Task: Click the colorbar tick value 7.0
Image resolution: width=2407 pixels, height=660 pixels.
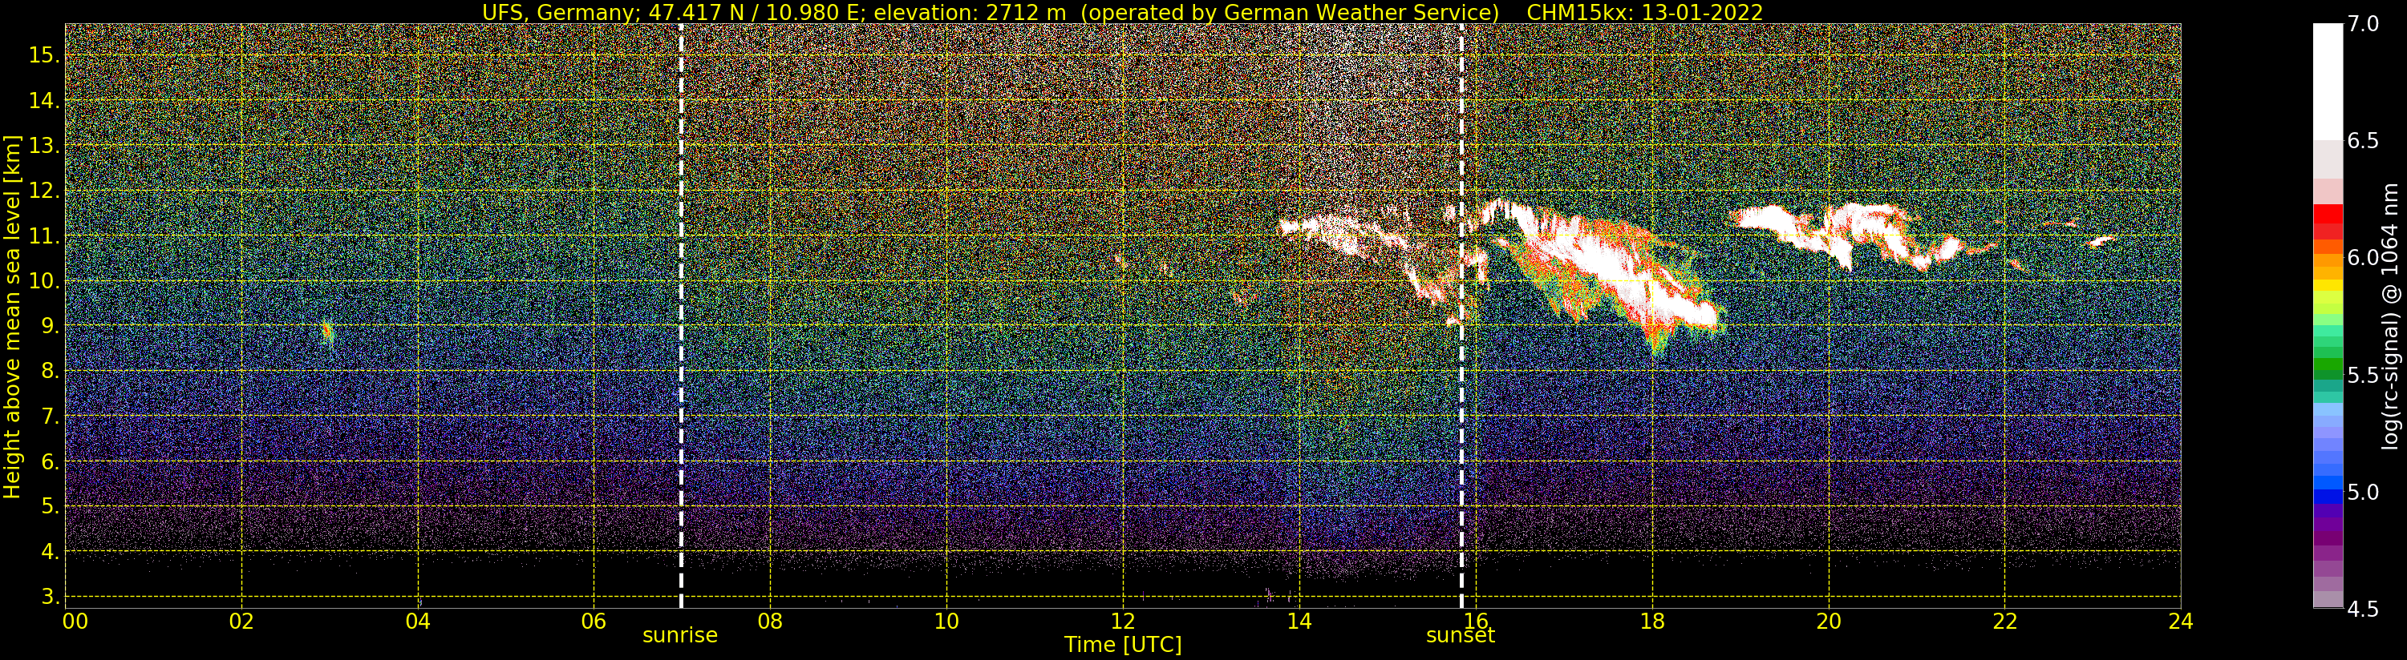Action: (2364, 24)
